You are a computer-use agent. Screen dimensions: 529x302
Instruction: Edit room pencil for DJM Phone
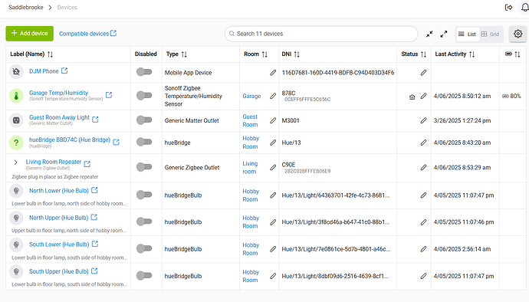[273, 73]
